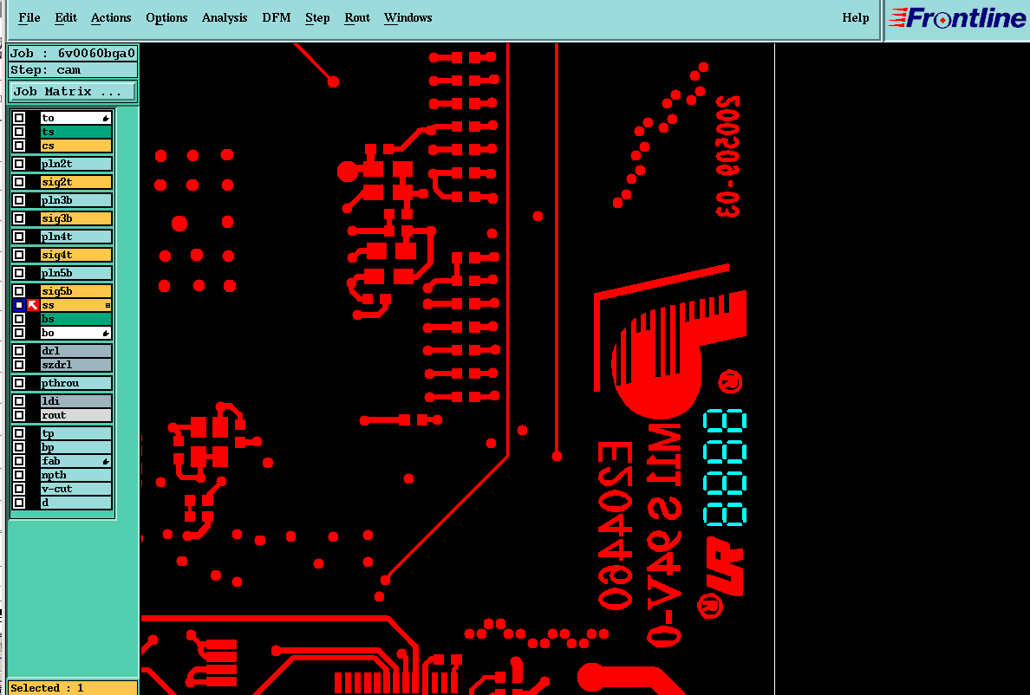Toggle the checkbox for layer ts

[19, 132]
